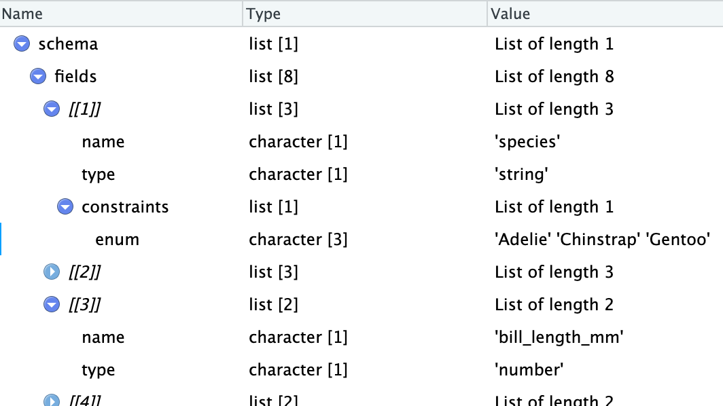This screenshot has height=406, width=723.
Task: Click the 'species' value
Action: coord(527,142)
